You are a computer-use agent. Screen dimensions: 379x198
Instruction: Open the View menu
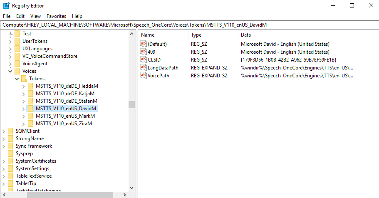pos(35,16)
